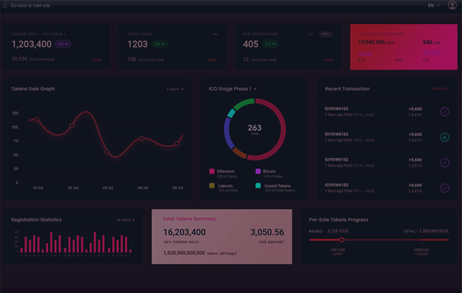The width and height of the screenshot is (462, 293).
Task: Open the user profile avatar menu
Action: [x=452, y=5]
